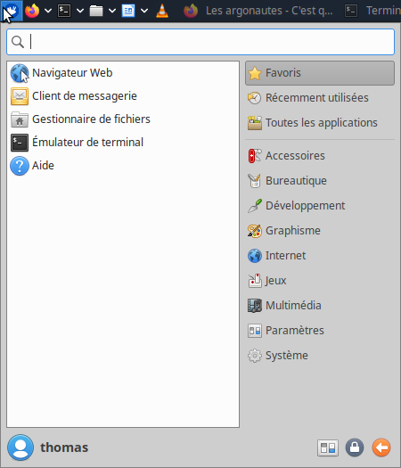Screen dimensions: 401x468
Task: Expand the terminal launcher dropdown arrow
Action: click(80, 11)
